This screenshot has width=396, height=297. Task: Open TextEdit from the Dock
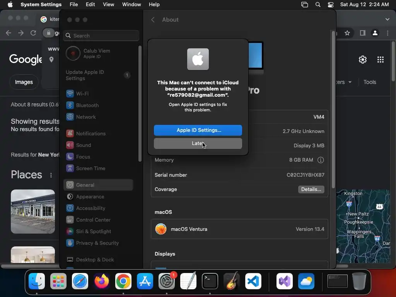[x=188, y=281]
